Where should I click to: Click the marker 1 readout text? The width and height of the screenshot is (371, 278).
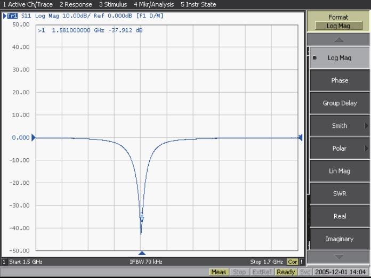(90, 30)
